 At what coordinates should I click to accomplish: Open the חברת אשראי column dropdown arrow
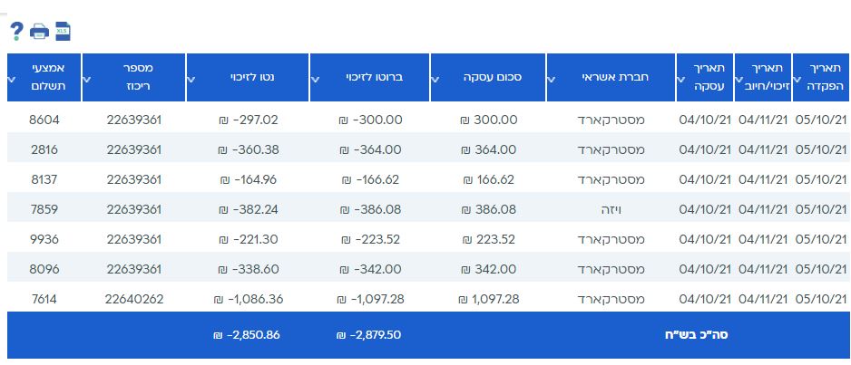click(x=552, y=78)
